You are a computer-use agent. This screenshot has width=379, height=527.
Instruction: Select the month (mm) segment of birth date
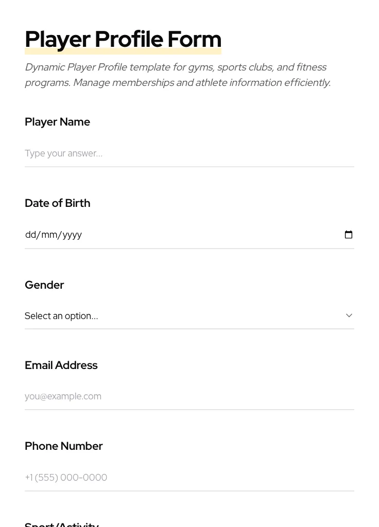coord(49,235)
